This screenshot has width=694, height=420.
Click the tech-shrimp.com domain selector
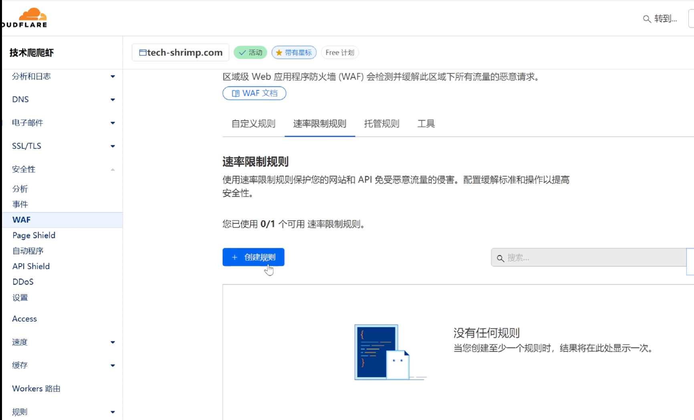[x=180, y=52]
